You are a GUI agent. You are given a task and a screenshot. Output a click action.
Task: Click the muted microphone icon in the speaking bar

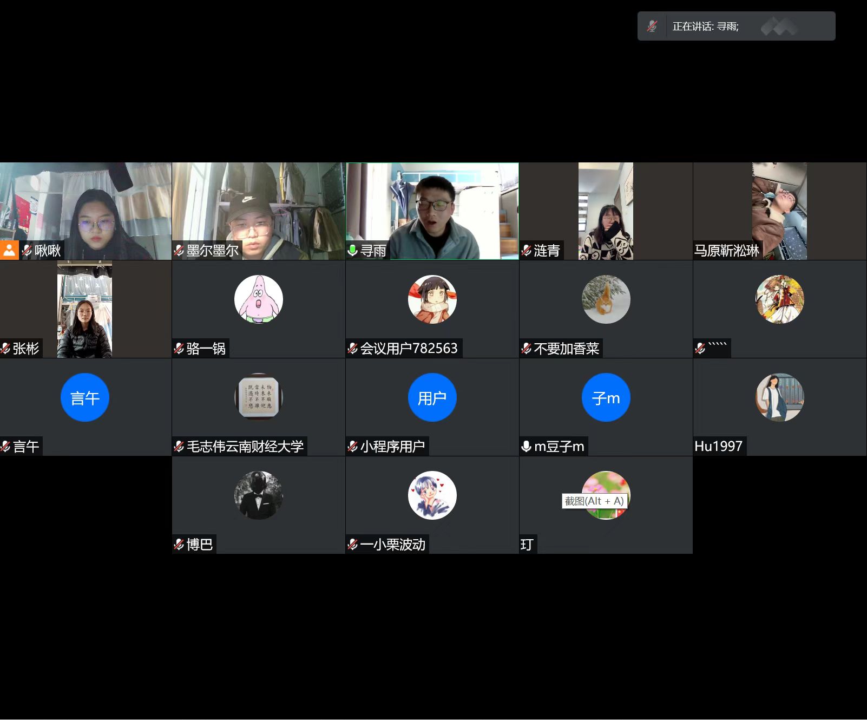pyautogui.click(x=652, y=26)
